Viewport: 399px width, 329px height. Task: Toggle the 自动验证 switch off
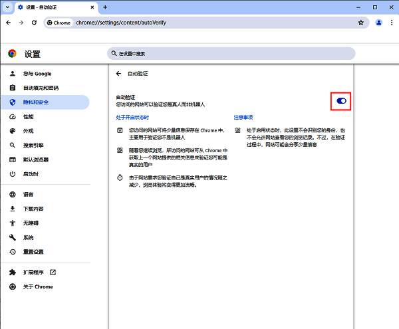pyautogui.click(x=341, y=101)
